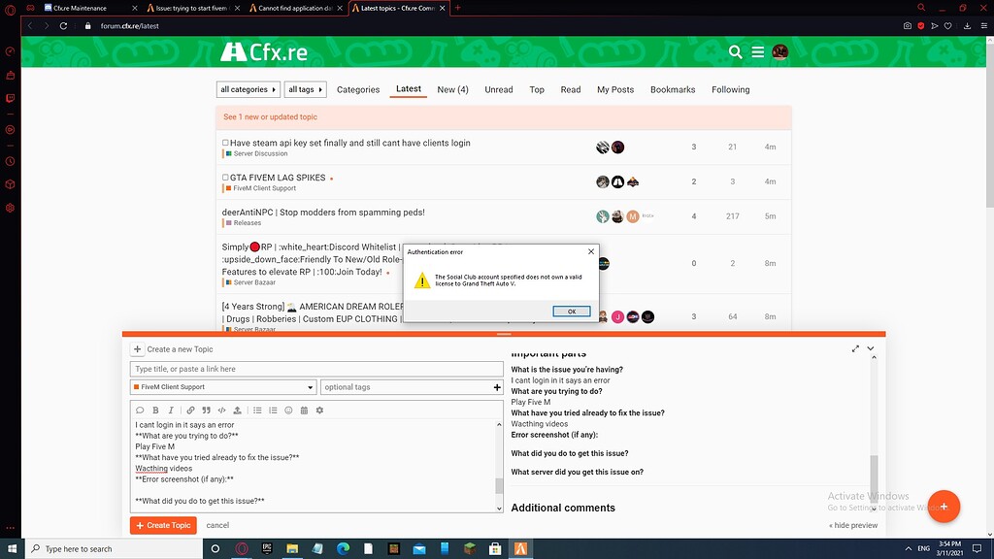Screen dimensions: 994x559
Task: Open deerAntiNPC topic link
Action: (323, 213)
